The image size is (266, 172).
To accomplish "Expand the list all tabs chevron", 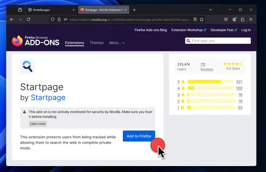I will tap(210, 10).
